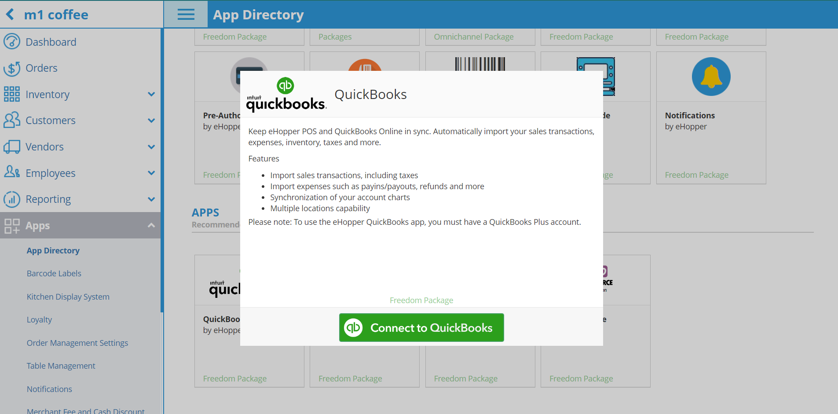Screen dimensions: 838x414
Task: Collapse the Apps section
Action: [x=152, y=225]
